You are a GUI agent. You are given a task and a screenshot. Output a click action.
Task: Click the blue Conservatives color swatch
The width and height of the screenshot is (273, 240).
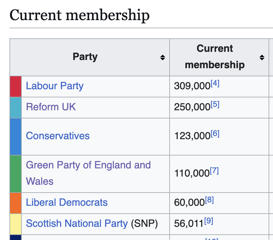16,136
